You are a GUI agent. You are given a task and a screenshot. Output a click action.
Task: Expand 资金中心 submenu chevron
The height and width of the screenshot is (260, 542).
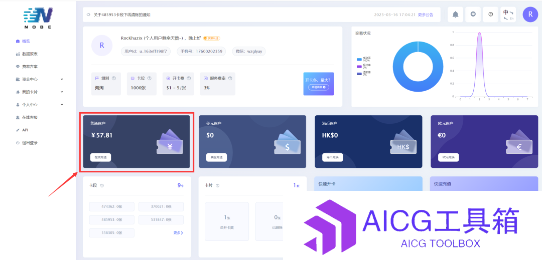(x=62, y=79)
